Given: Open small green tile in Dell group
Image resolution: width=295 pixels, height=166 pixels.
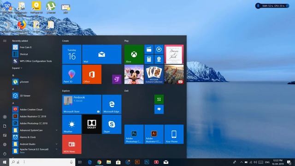Looking at the screenshot, I should [x=159, y=100].
